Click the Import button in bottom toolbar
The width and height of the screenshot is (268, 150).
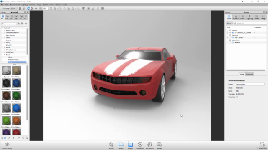111,145
